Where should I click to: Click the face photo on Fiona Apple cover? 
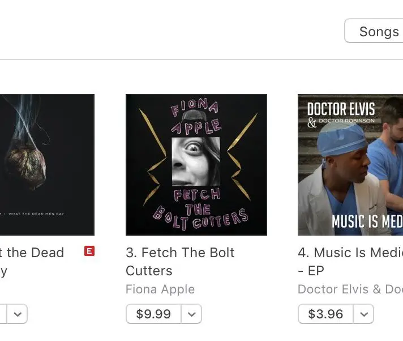(196, 161)
